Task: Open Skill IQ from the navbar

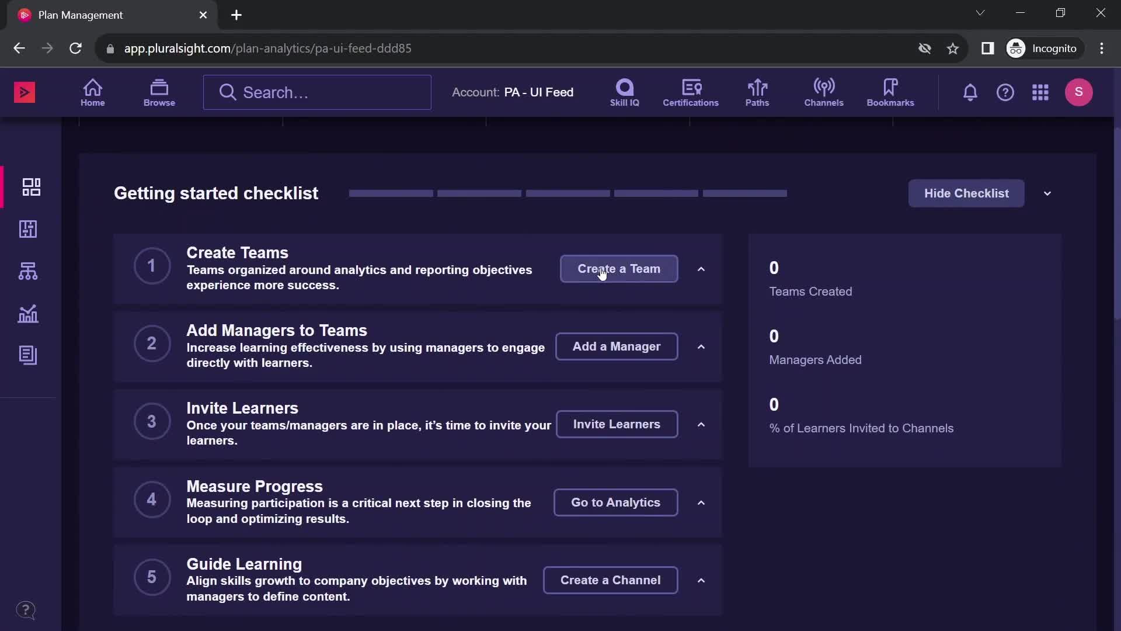Action: (x=625, y=92)
